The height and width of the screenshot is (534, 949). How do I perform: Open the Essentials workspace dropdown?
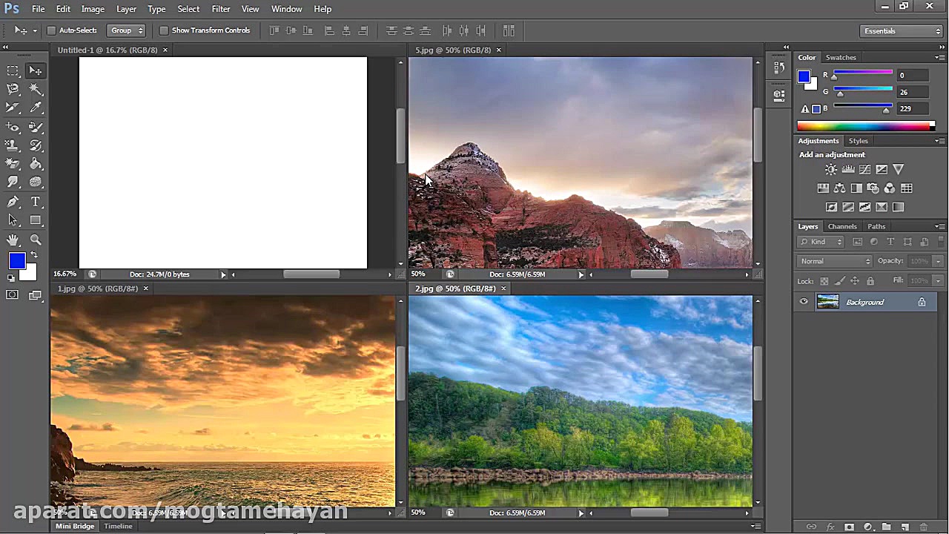(902, 31)
